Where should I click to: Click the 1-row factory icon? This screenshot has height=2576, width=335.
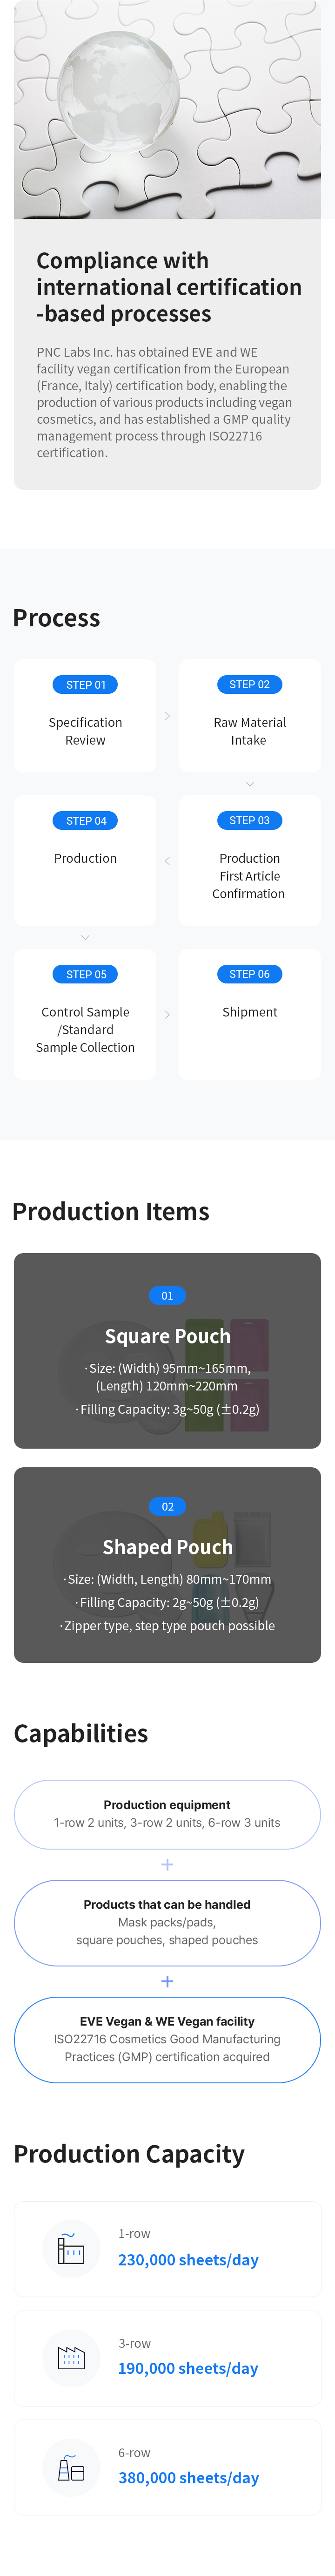tap(71, 2249)
